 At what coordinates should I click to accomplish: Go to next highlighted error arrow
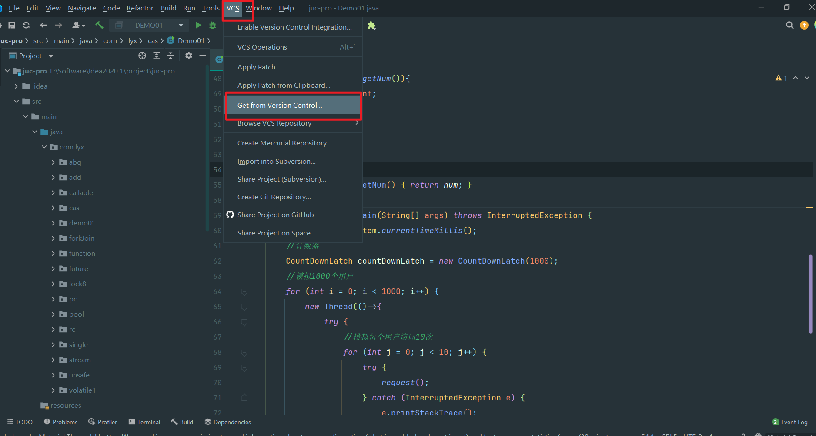point(807,78)
